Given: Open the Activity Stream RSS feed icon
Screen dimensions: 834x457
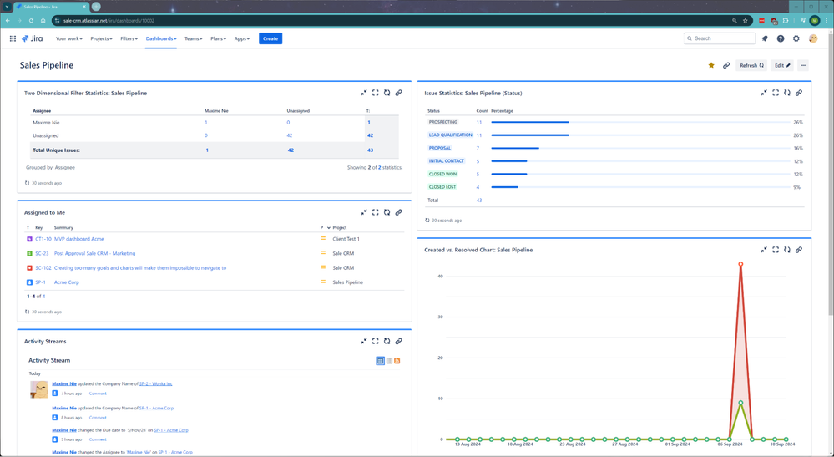Looking at the screenshot, I should pos(397,361).
